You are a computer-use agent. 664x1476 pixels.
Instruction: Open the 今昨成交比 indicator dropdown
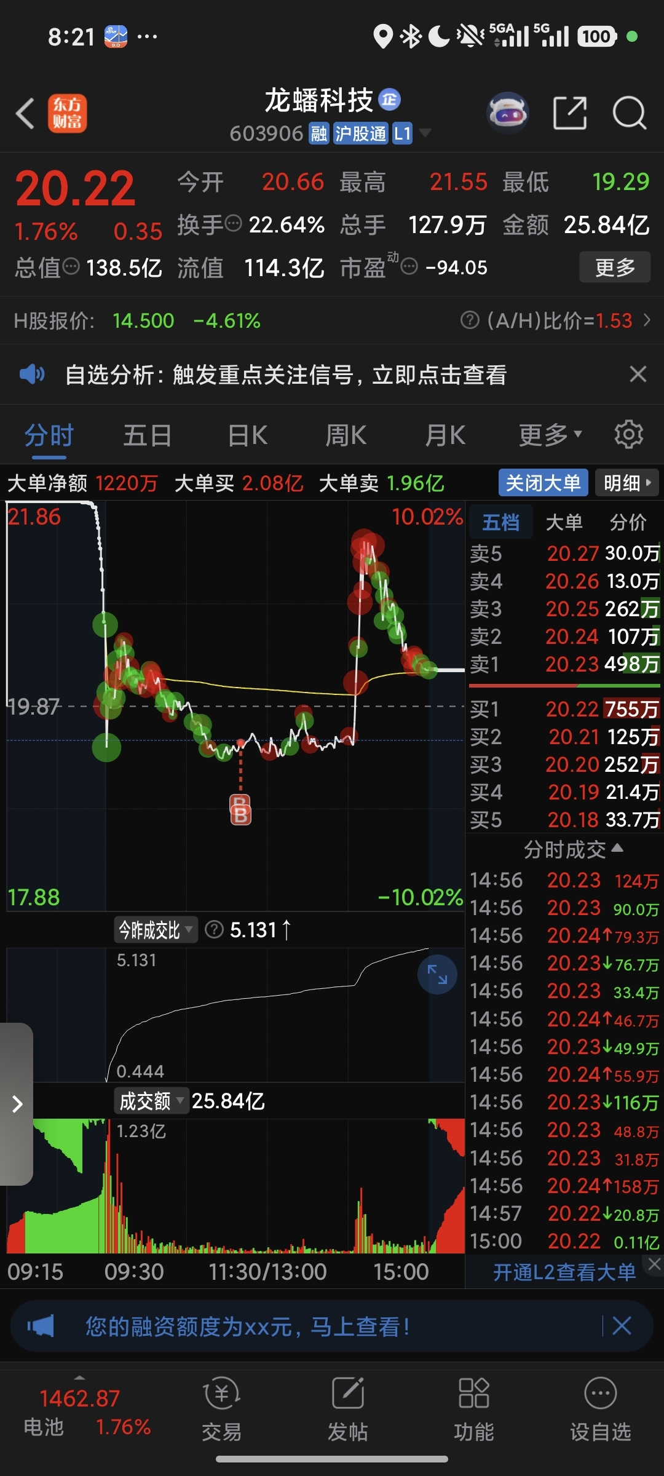[x=156, y=930]
